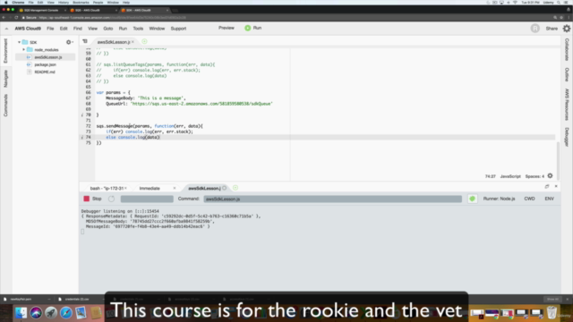
Task: Open the Spaces: 4 indentation selector
Action: click(535, 176)
